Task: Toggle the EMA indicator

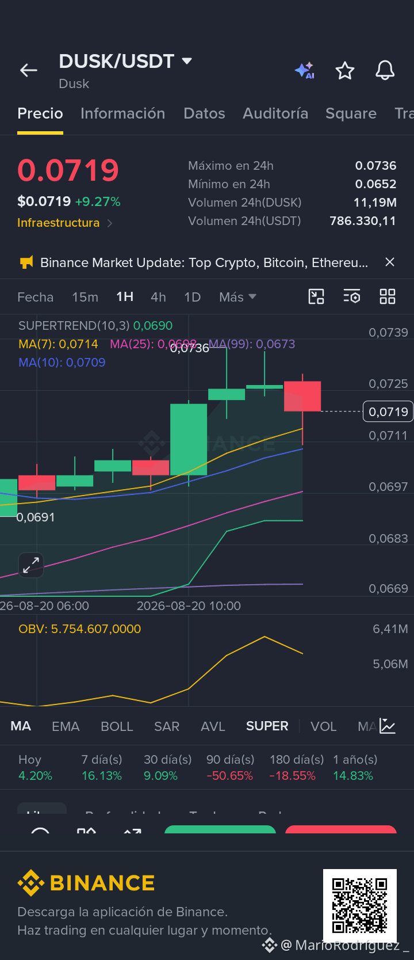Action: (x=66, y=726)
